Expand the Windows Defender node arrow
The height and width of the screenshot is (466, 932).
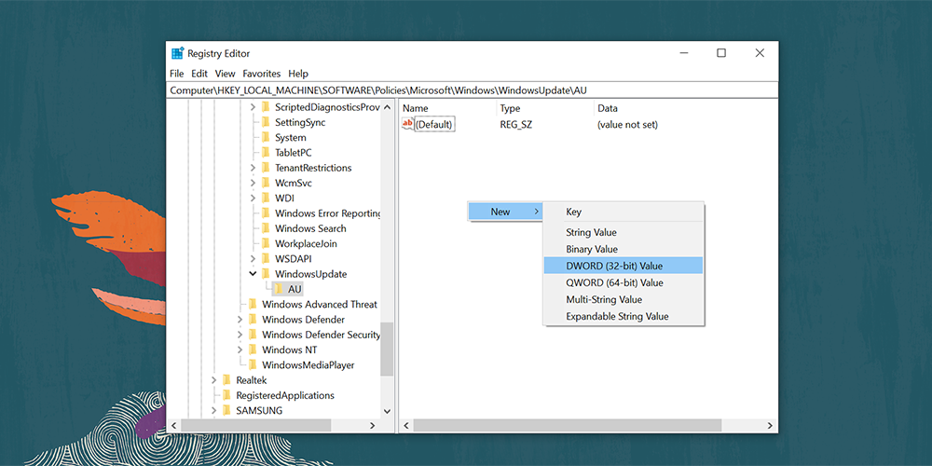(x=240, y=319)
